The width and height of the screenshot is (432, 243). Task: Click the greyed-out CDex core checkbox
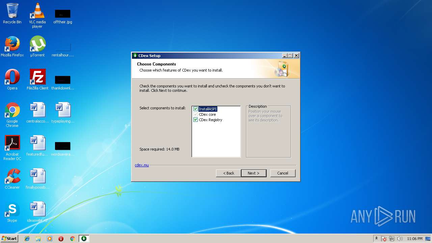pos(195,114)
